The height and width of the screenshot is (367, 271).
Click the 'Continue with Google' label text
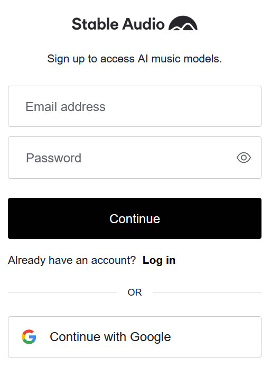click(x=110, y=337)
